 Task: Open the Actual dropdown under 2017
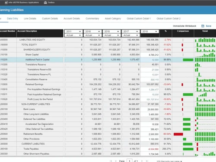[130, 35]
